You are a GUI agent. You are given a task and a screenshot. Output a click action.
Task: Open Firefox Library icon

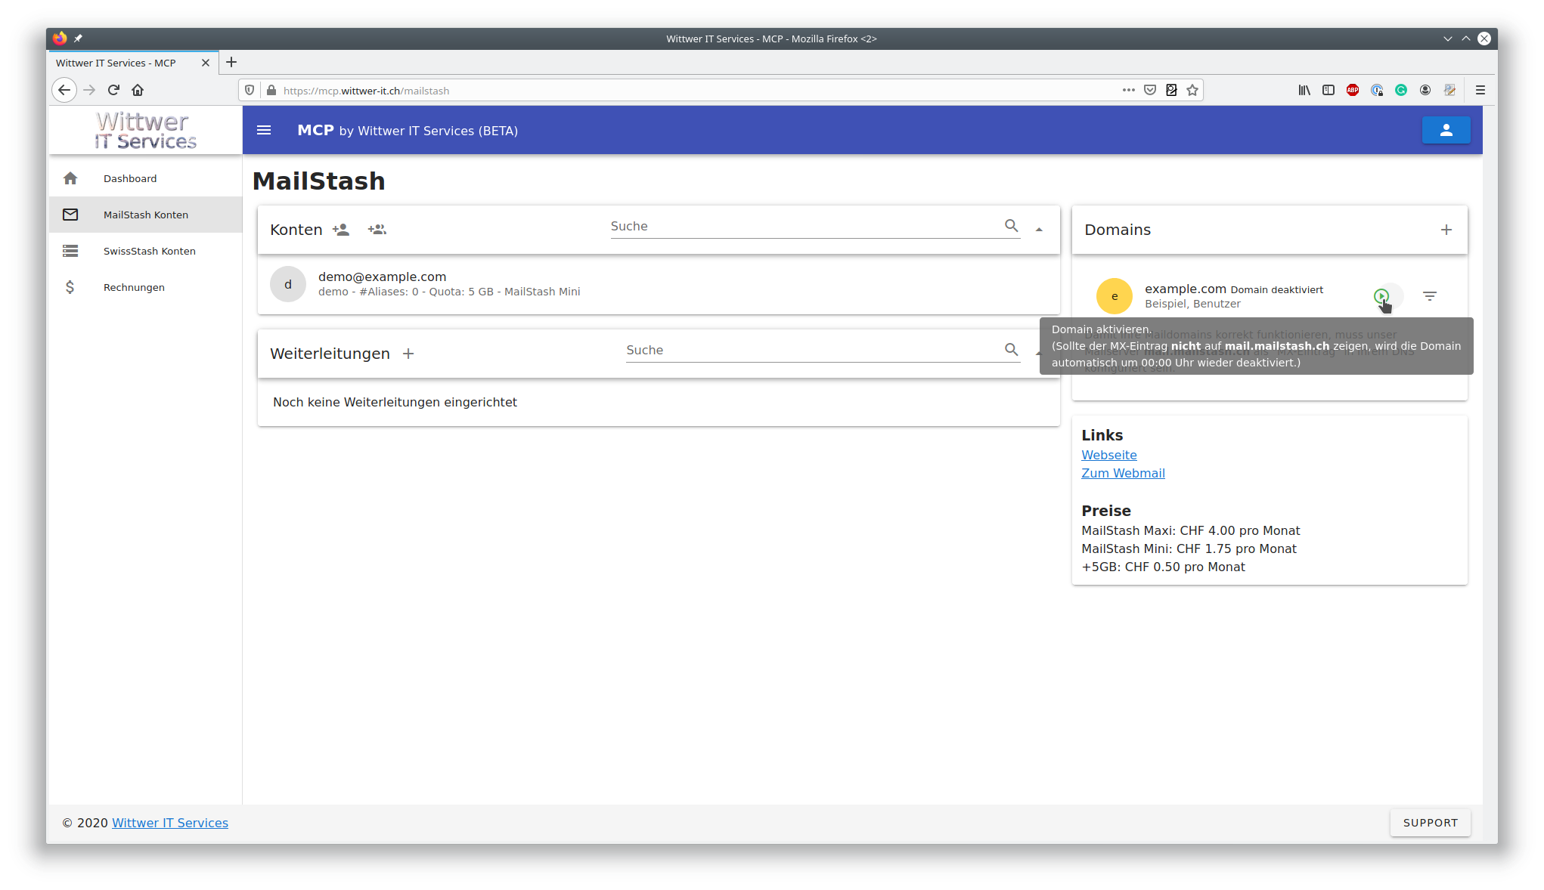[1304, 90]
